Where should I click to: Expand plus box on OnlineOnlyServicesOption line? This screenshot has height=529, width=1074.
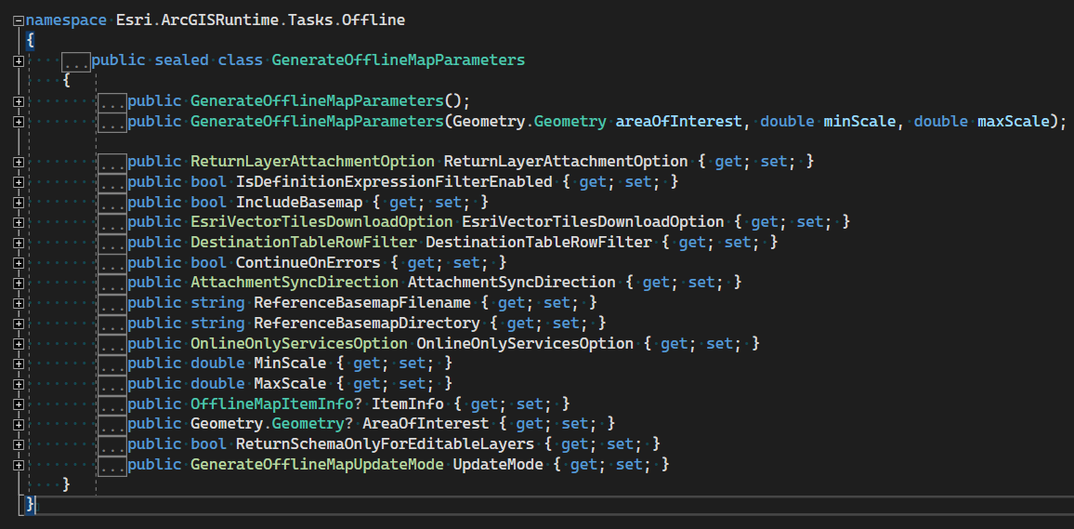pyautogui.click(x=19, y=344)
